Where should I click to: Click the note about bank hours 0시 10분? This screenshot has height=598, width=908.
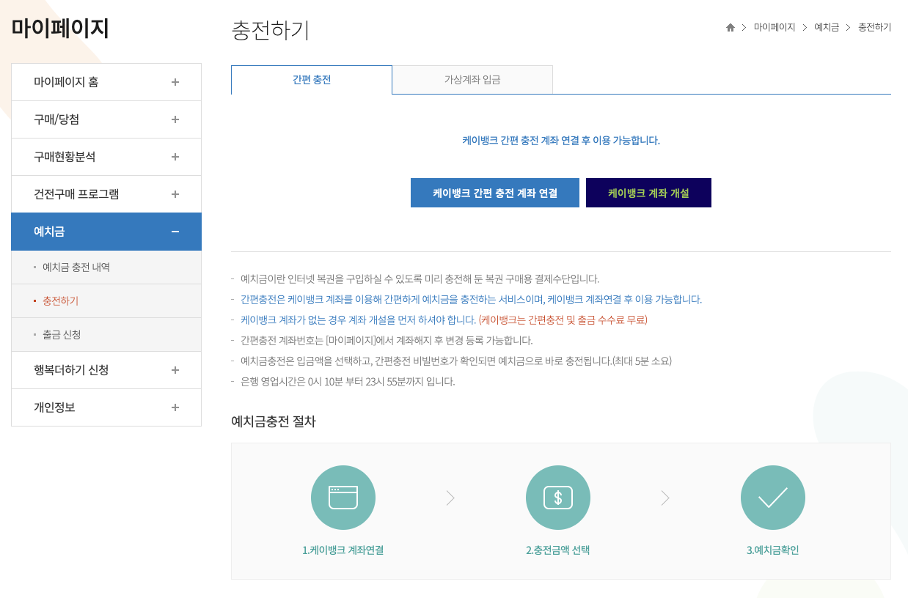[348, 382]
